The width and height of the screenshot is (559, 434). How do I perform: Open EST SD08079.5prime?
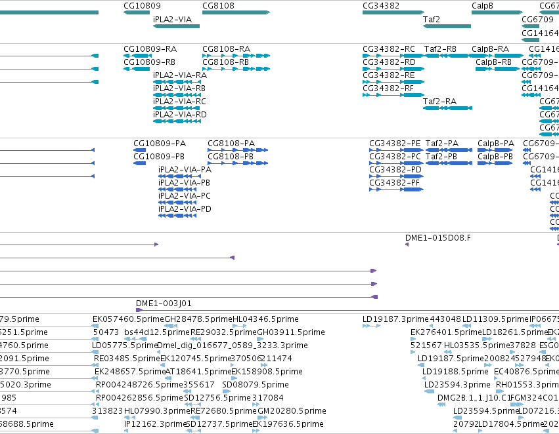click(256, 385)
